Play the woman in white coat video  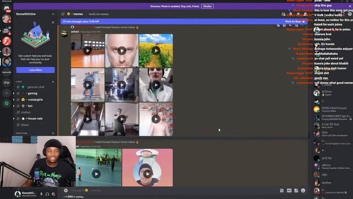click(156, 85)
